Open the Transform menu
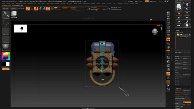 coord(119,4)
